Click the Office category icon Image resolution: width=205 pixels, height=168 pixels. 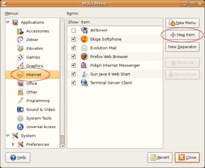pos(20,83)
